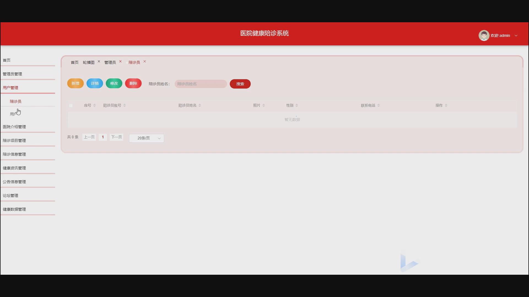Go to 下一页 in pagination
This screenshot has width=529, height=297.
[116, 137]
